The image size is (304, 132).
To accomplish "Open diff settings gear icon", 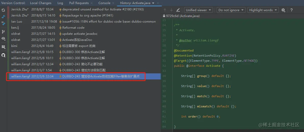I will (x=283, y=10).
